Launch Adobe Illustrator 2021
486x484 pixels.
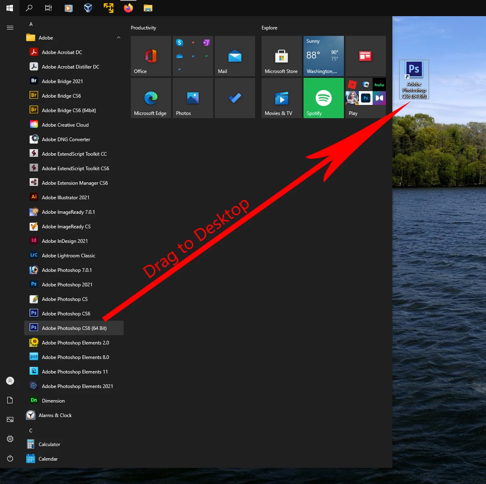pos(74,198)
